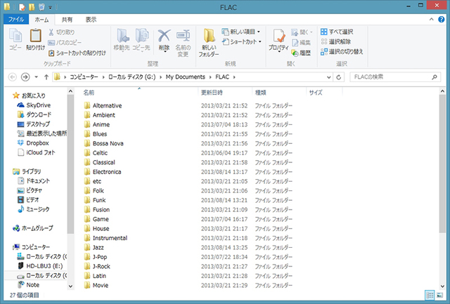Select the Classical folder in file list

click(x=103, y=162)
